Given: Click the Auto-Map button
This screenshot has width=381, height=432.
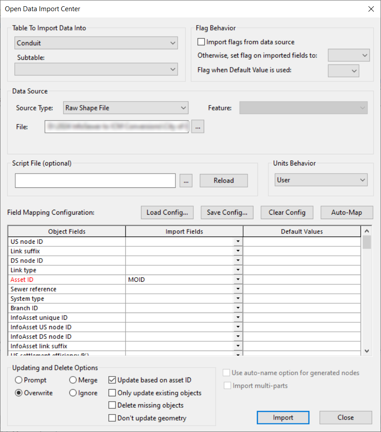Looking at the screenshot, I should (347, 212).
